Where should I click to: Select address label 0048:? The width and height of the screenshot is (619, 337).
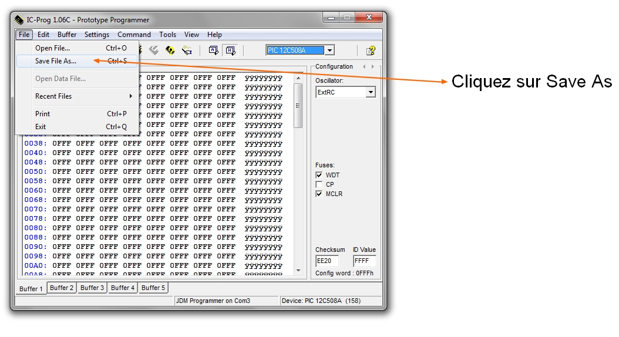[35, 162]
